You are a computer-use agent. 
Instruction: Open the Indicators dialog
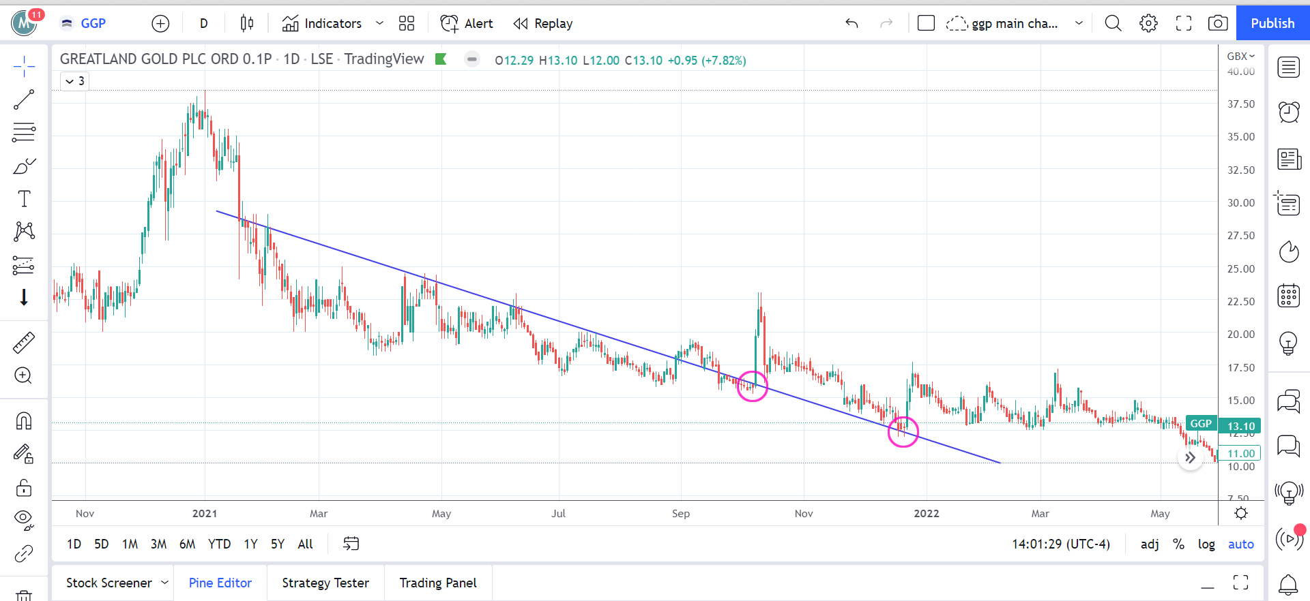click(x=322, y=24)
